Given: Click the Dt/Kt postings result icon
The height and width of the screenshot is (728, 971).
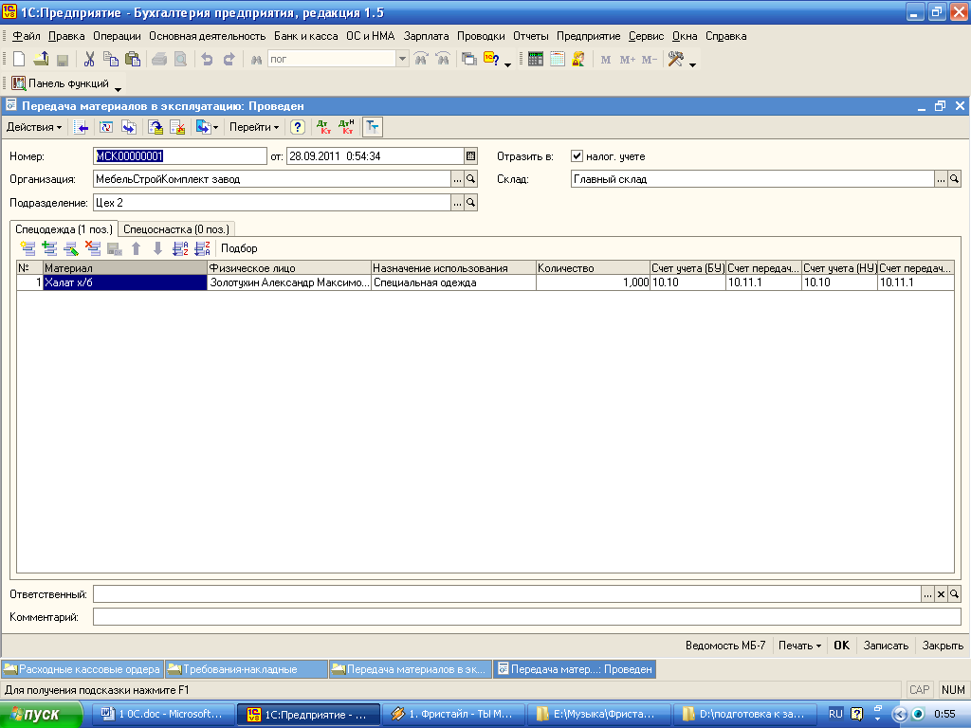Looking at the screenshot, I should [323, 127].
